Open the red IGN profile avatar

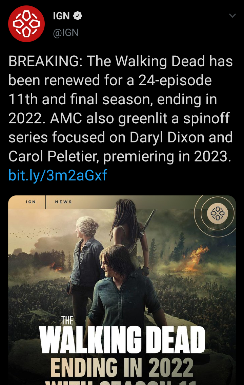(x=26, y=24)
